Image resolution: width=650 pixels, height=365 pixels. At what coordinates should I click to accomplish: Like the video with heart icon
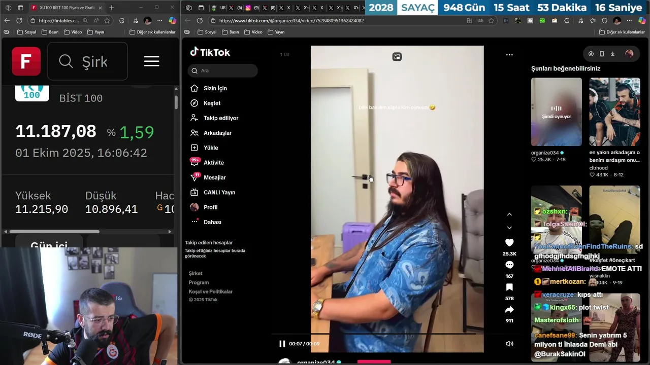tap(509, 243)
